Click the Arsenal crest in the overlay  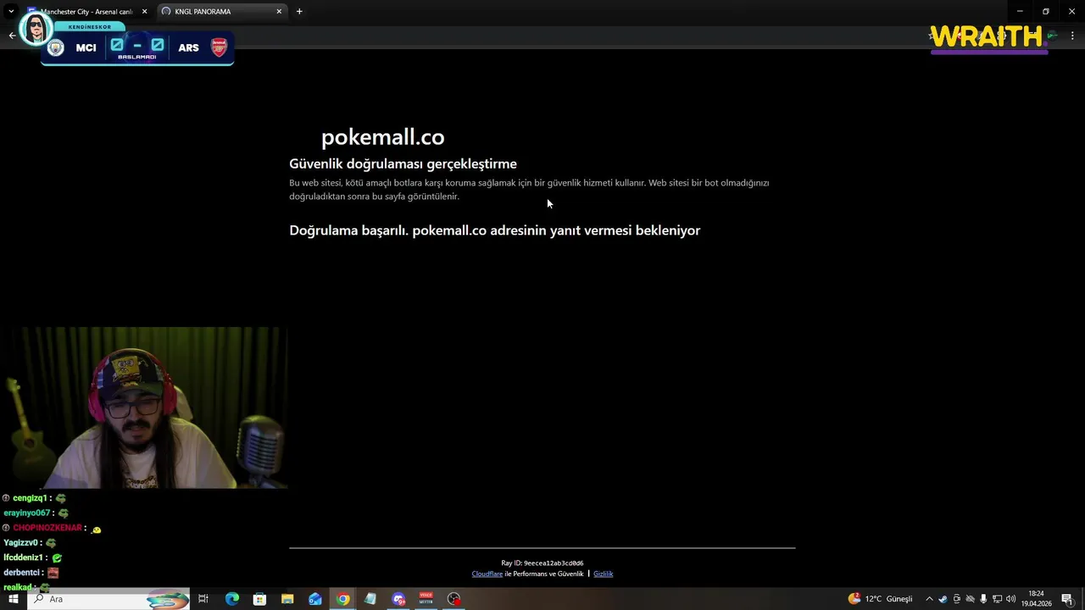[219, 47]
